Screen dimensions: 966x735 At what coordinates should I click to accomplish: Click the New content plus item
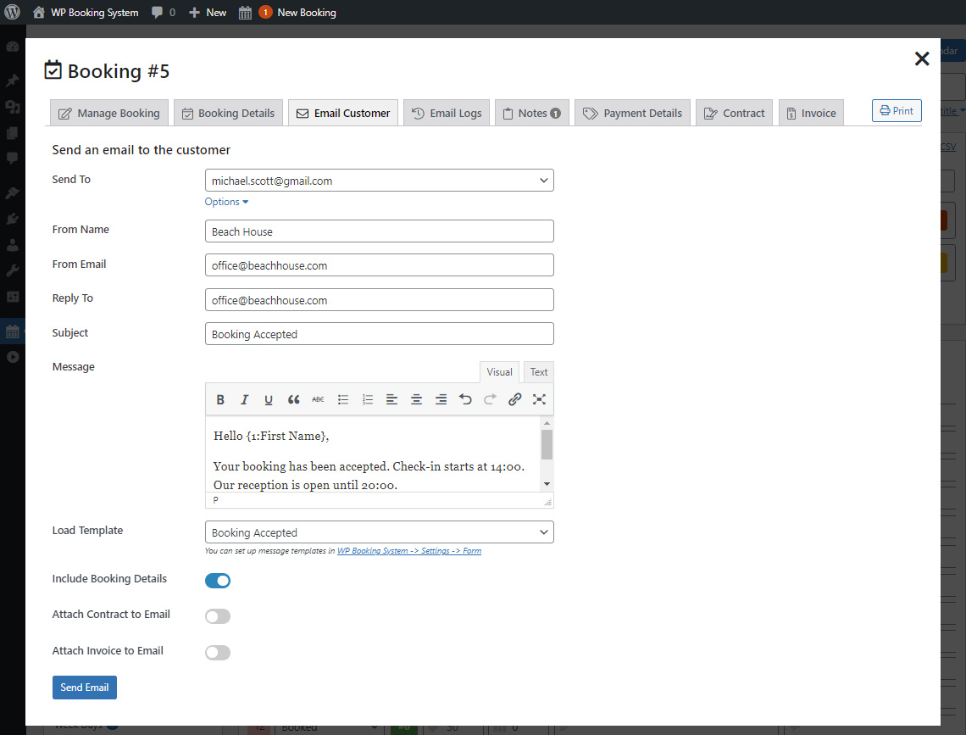pyautogui.click(x=208, y=13)
